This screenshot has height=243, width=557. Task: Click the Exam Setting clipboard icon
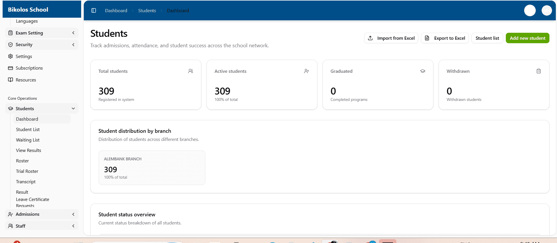pyautogui.click(x=10, y=33)
